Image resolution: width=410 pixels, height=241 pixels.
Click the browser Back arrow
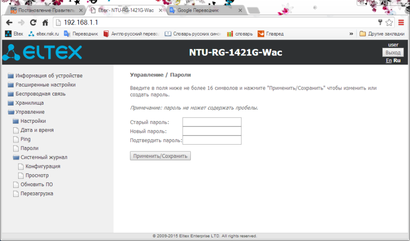tap(9, 23)
